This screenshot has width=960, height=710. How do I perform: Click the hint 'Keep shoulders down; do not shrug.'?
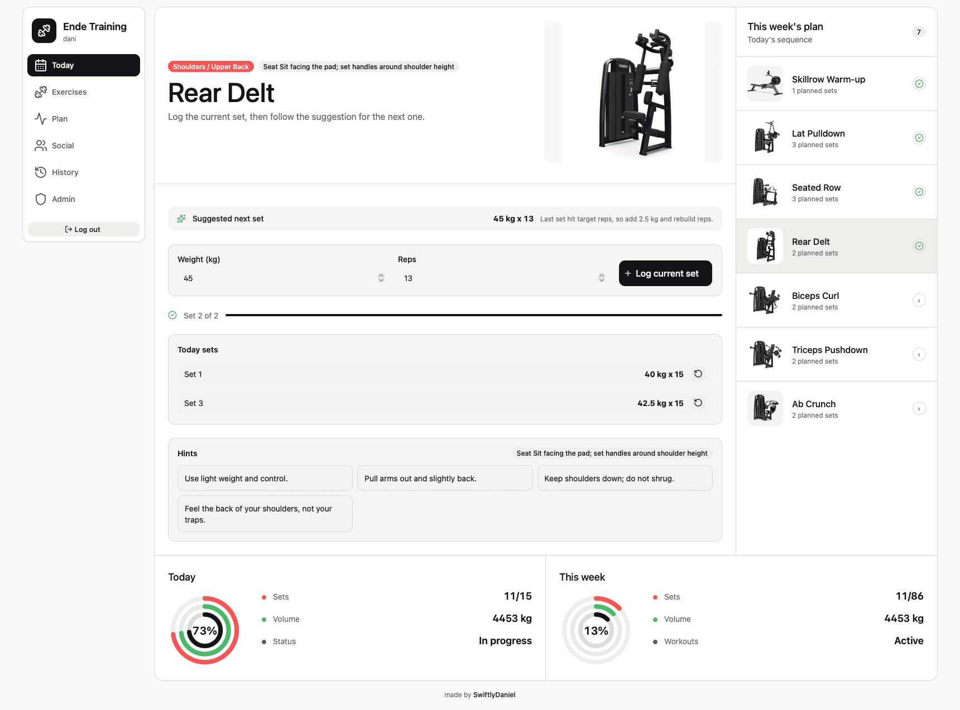625,478
